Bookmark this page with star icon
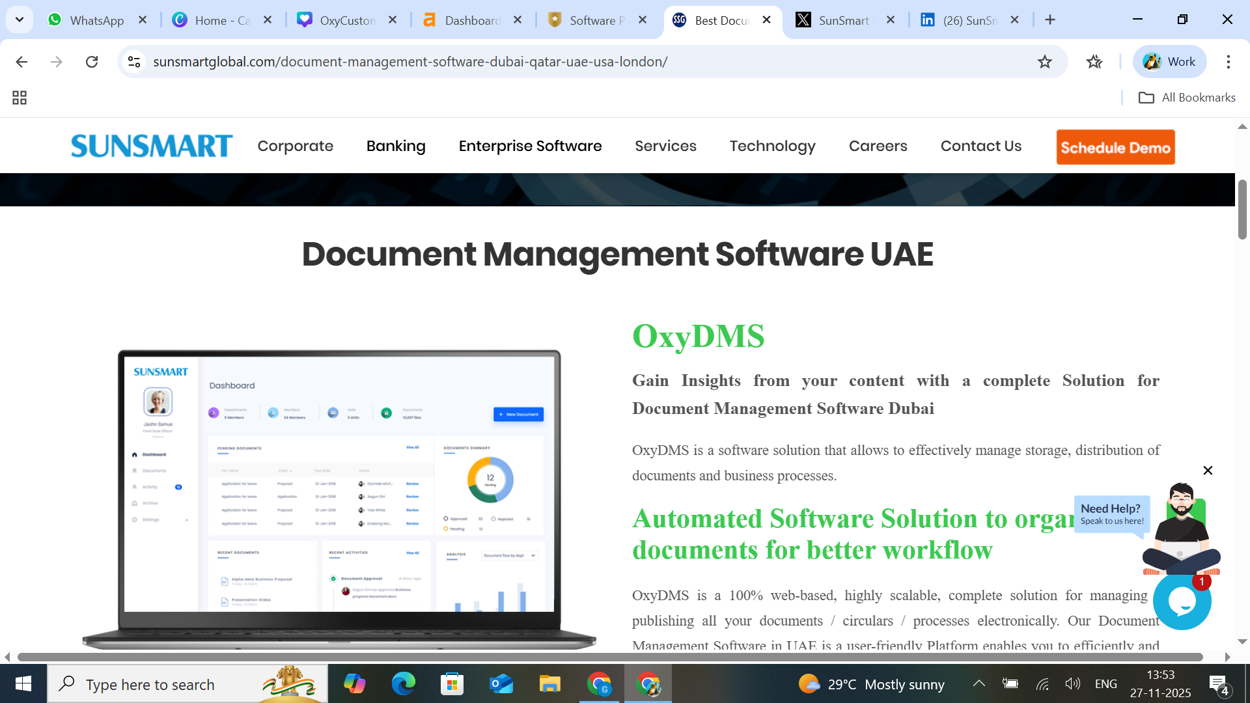The width and height of the screenshot is (1250, 703). pyautogui.click(x=1045, y=62)
